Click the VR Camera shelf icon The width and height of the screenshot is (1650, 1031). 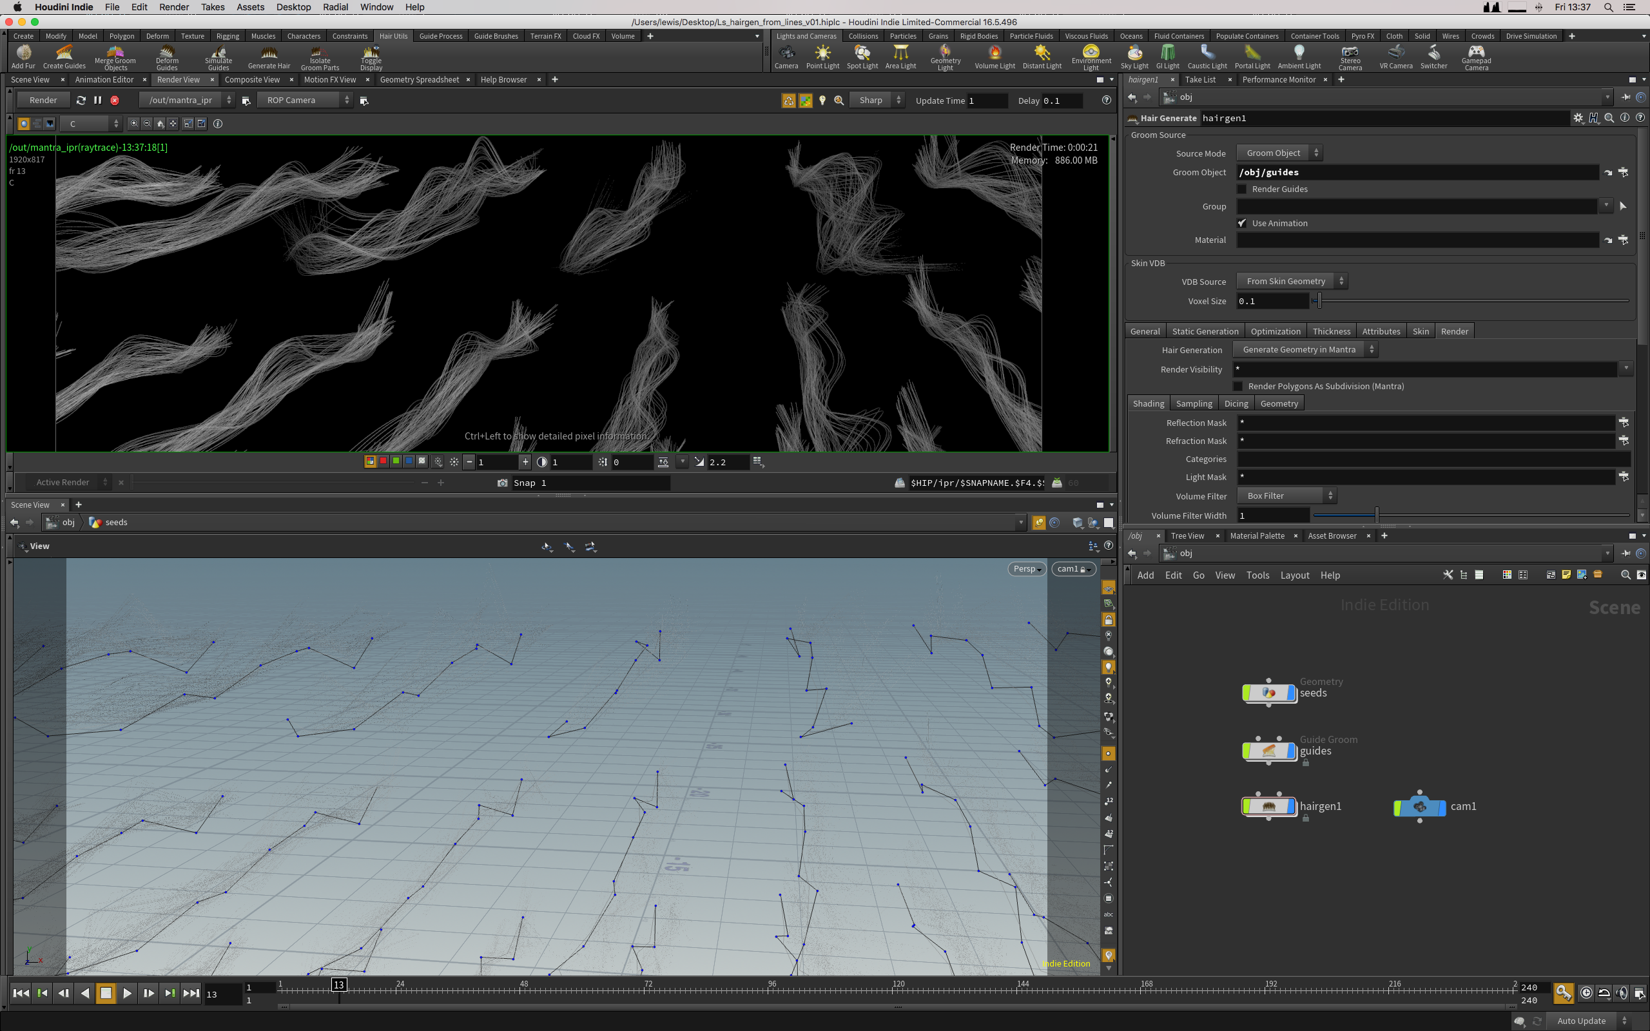point(1395,56)
